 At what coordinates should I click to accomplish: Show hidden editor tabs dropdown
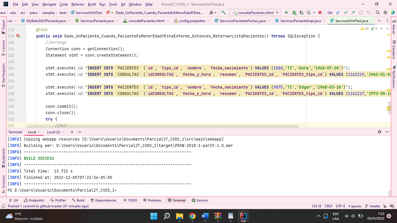[379, 21]
